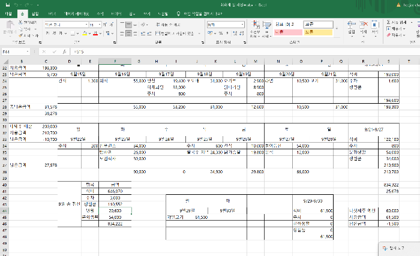420x256 pixels.
Task: Toggle center horizontal alignment
Action: (x=128, y=34)
